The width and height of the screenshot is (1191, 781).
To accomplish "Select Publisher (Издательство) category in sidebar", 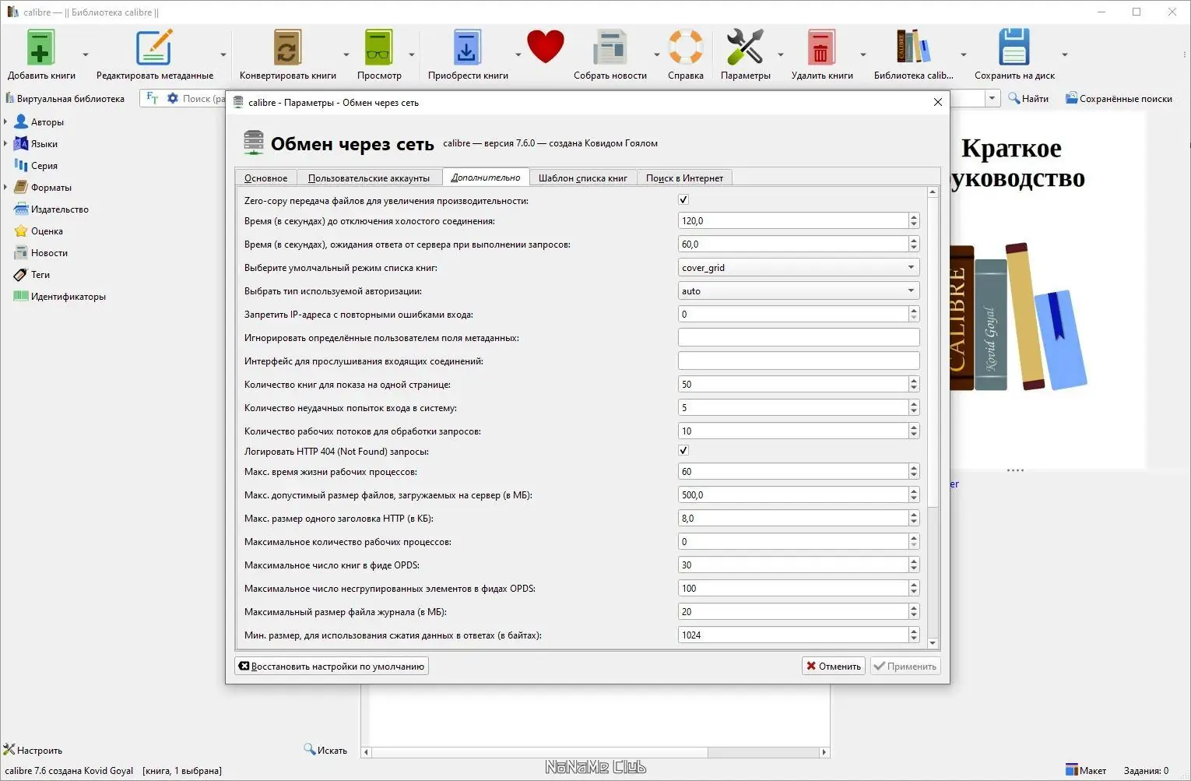I will 59,209.
